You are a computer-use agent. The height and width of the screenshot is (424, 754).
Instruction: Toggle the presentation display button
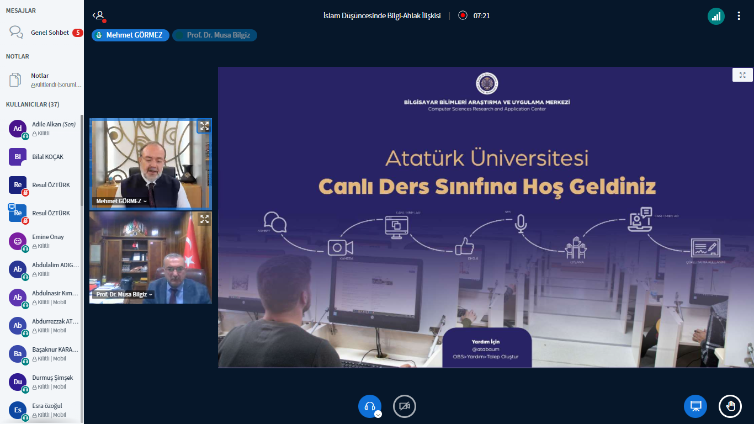(x=695, y=406)
